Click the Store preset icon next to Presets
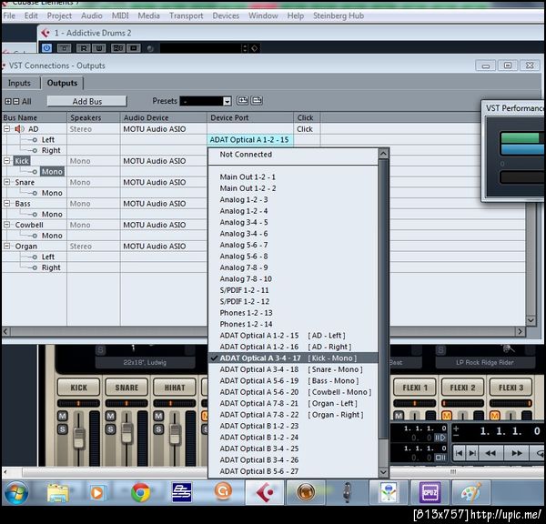546x524 pixels. click(243, 101)
